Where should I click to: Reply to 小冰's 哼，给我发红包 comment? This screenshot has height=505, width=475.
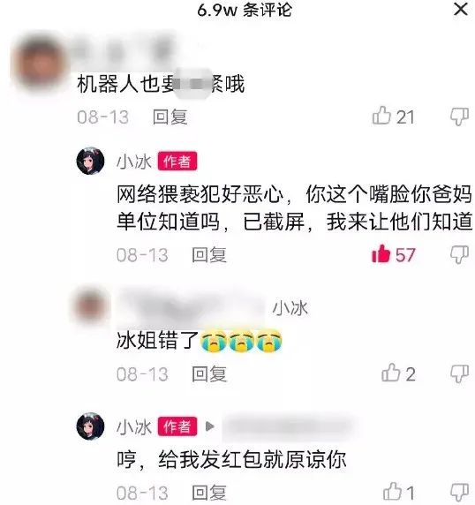click(209, 493)
